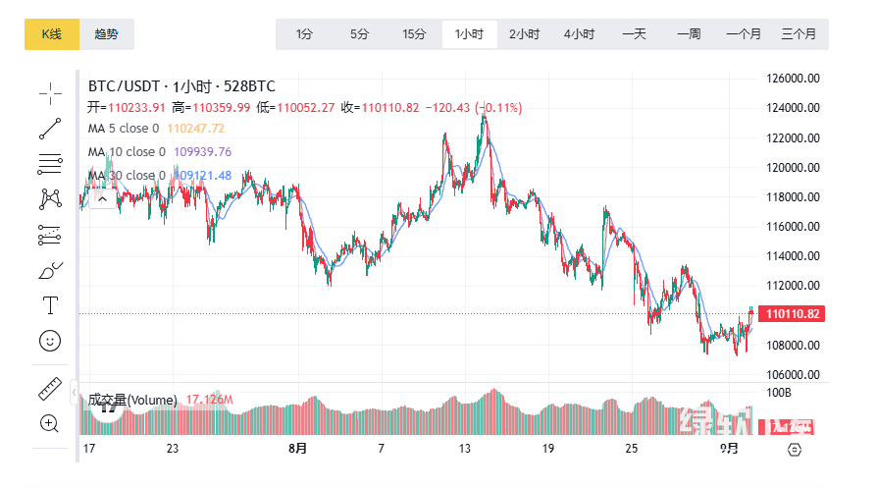Select the forecast projection tool

[50, 235]
